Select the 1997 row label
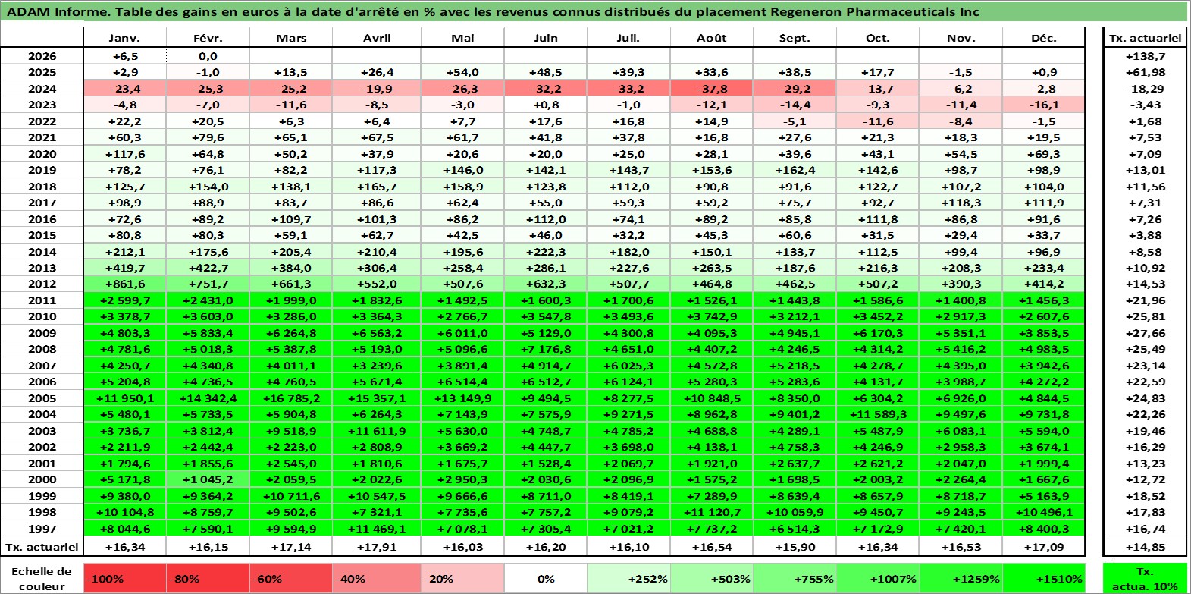This screenshot has height=594, width=1191. (42, 529)
